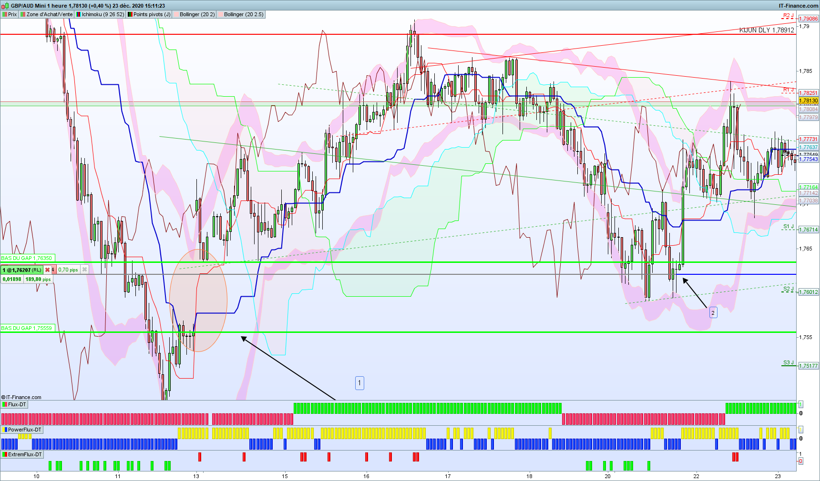Click the PowerFlux-DT scale marker box
The width and height of the screenshot is (820, 481).
pyautogui.click(x=801, y=429)
